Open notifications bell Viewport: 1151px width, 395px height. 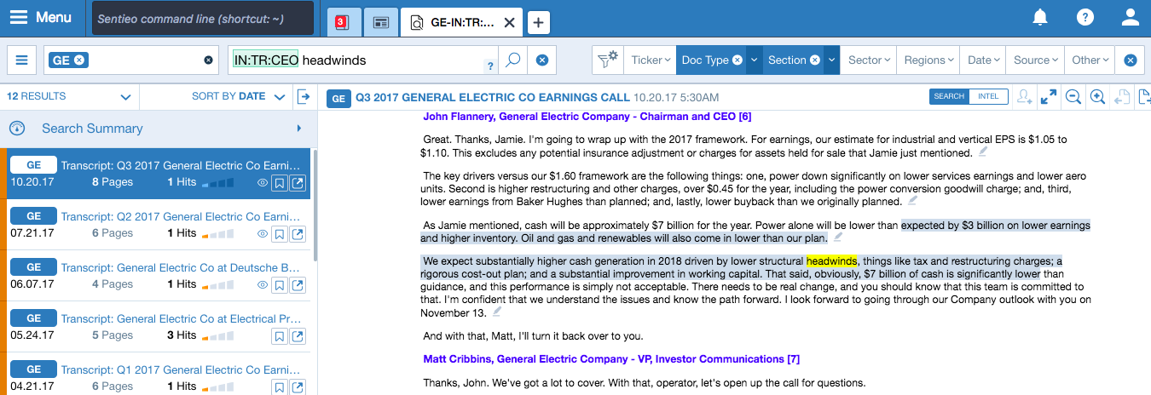(1040, 17)
